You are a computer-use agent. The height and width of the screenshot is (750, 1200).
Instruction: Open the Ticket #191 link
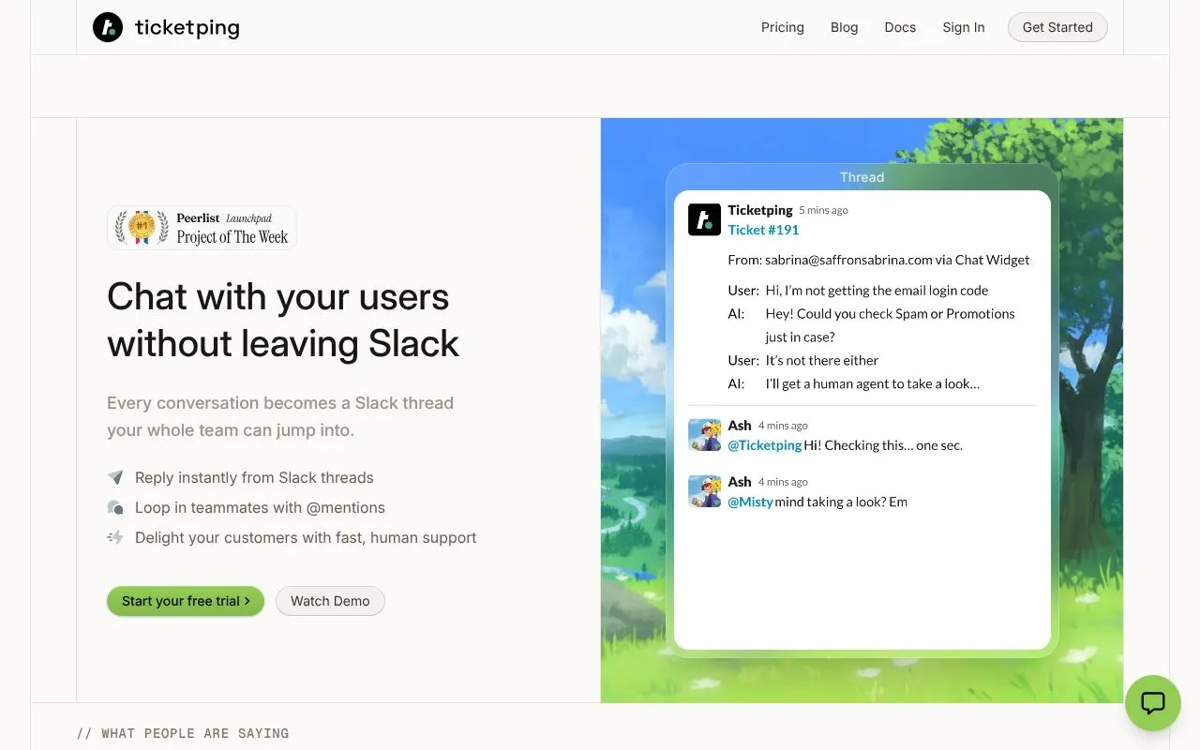[x=763, y=230]
